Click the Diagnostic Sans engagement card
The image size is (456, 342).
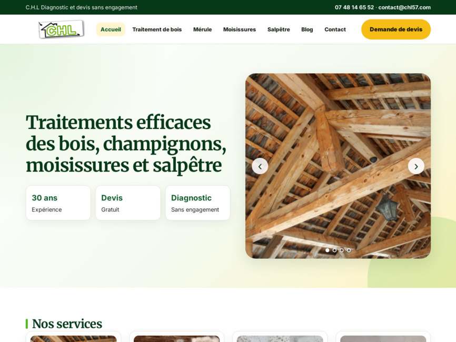click(198, 203)
